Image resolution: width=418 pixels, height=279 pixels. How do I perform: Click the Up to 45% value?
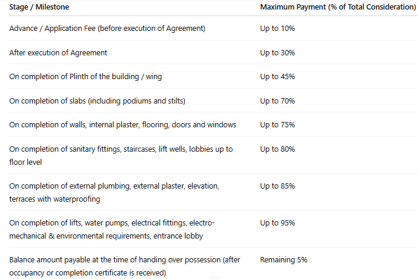coord(277,77)
